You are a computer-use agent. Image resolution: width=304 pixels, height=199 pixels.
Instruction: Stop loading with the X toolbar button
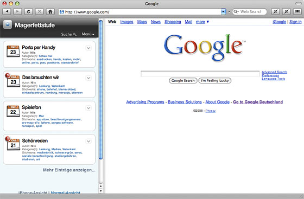point(39,11)
